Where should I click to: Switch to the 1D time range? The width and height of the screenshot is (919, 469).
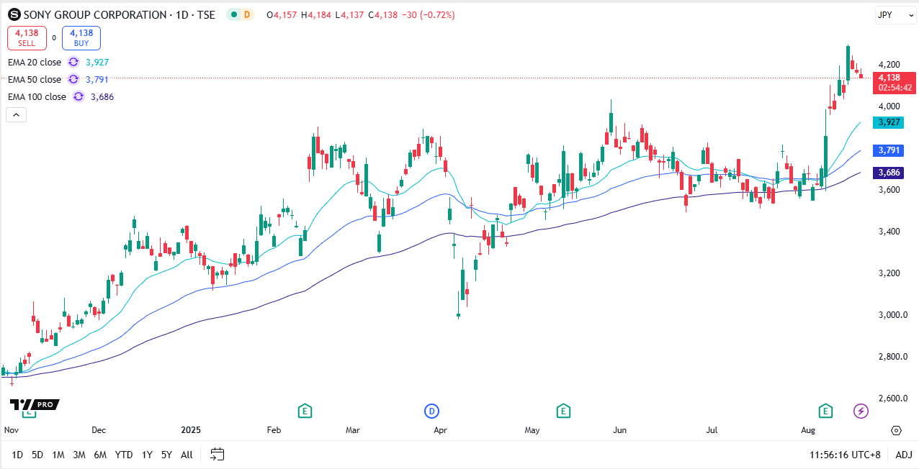[17, 455]
